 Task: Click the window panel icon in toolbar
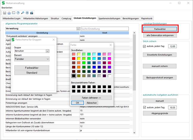tap(14, 13)
